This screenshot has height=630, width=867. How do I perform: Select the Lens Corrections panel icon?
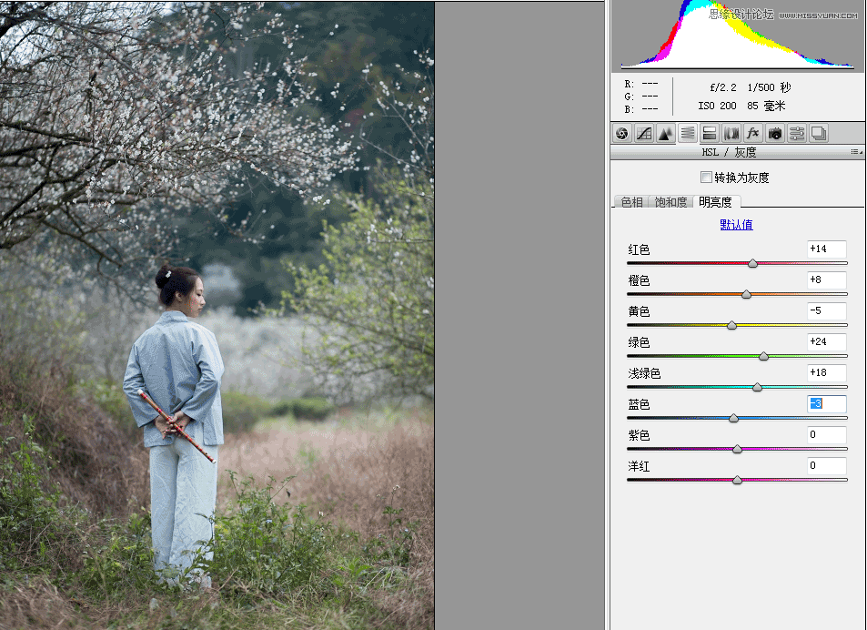(x=731, y=133)
